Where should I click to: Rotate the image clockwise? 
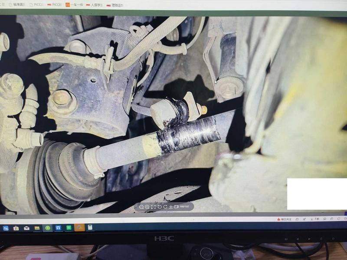tap(165, 207)
